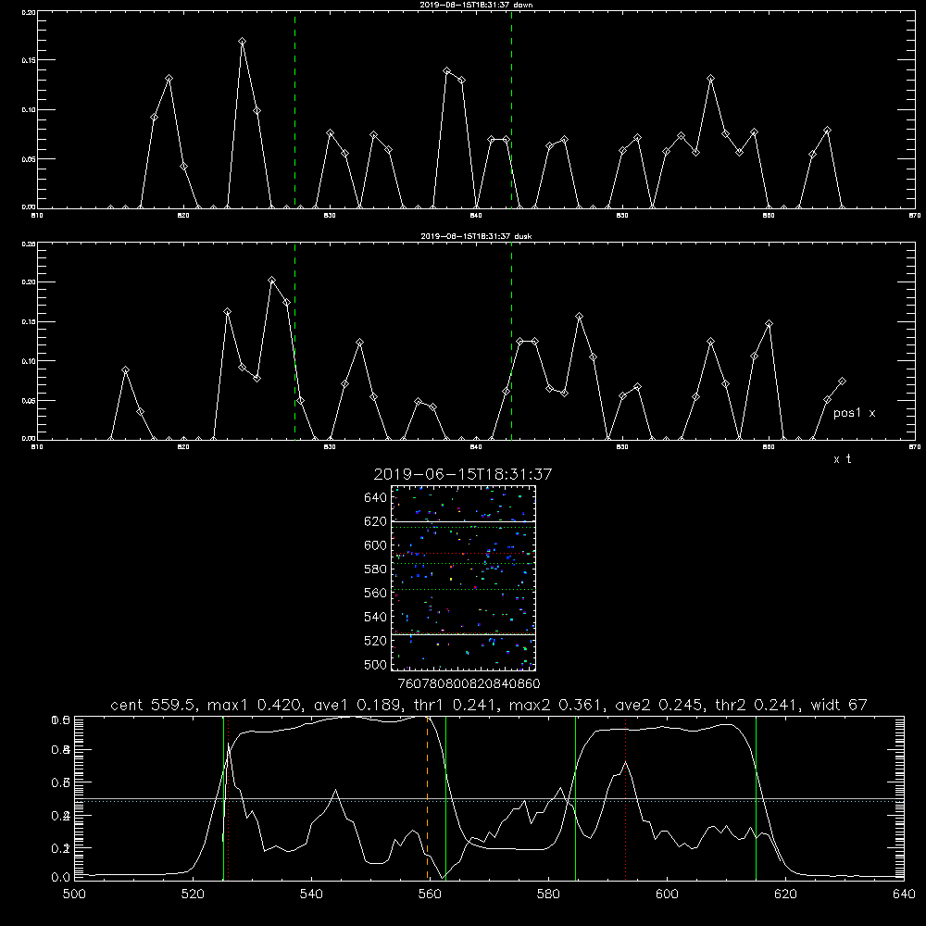Click the 'widt 67' value
926x926 pixels.
[x=839, y=705]
